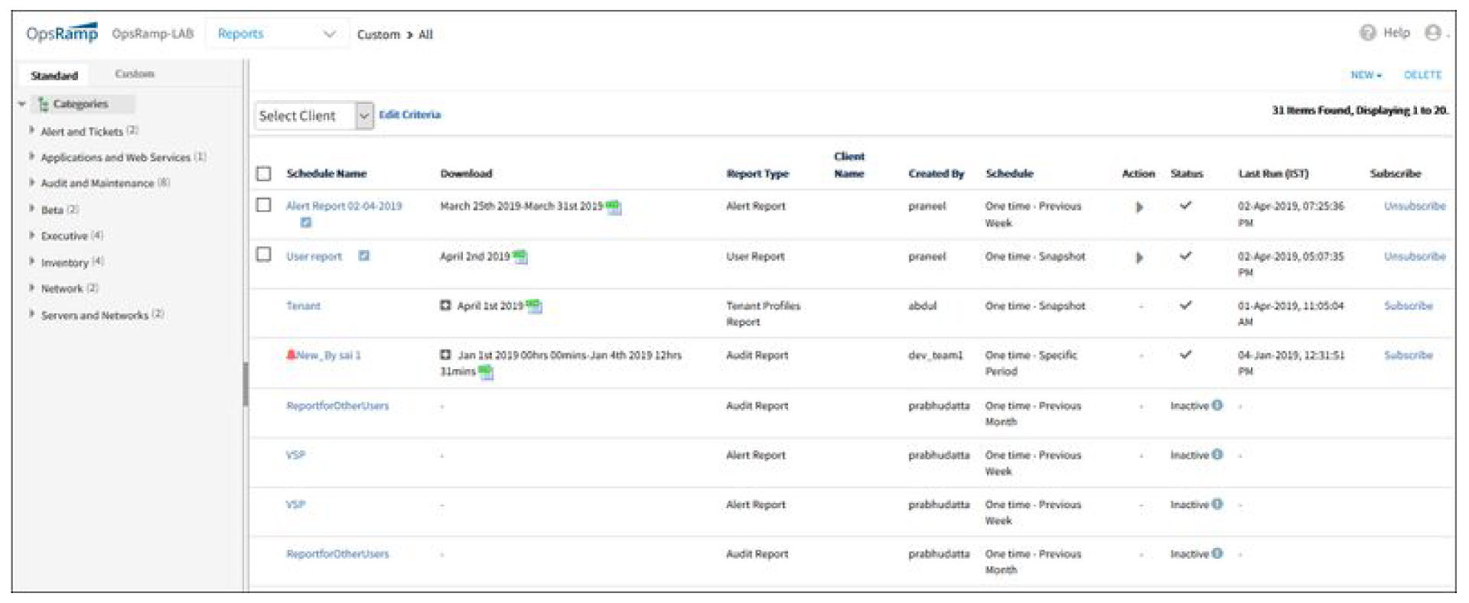The width and height of the screenshot is (1469, 603).
Task: Click info icon for second VSP Inactive
Action: (x=1217, y=504)
